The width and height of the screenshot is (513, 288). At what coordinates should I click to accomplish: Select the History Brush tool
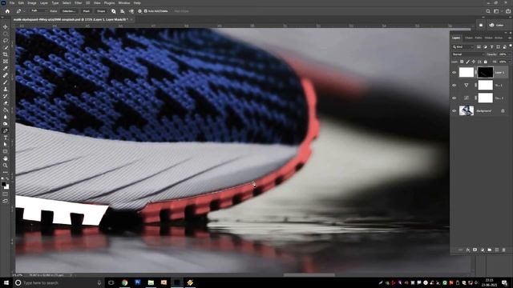pyautogui.click(x=6, y=96)
